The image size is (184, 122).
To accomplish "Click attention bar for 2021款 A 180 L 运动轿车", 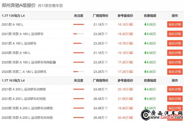I will [79, 43].
